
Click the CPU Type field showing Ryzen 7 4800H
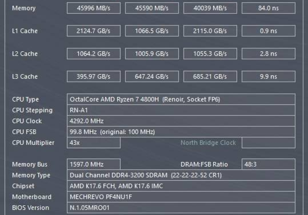(x=181, y=99)
